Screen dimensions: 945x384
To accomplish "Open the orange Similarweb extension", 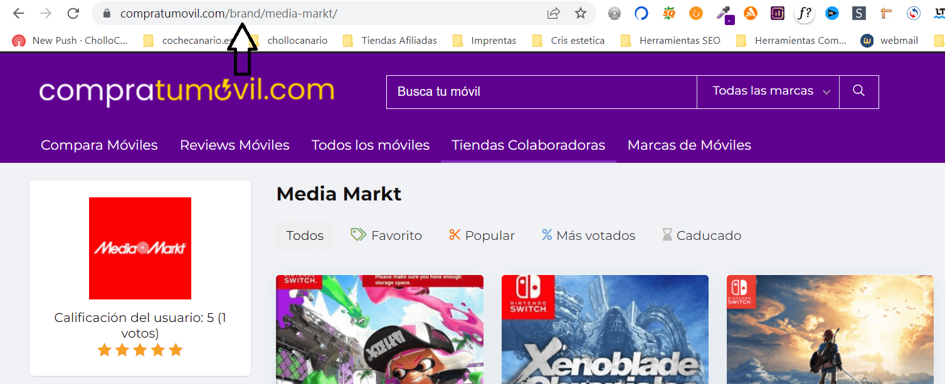I will [751, 13].
